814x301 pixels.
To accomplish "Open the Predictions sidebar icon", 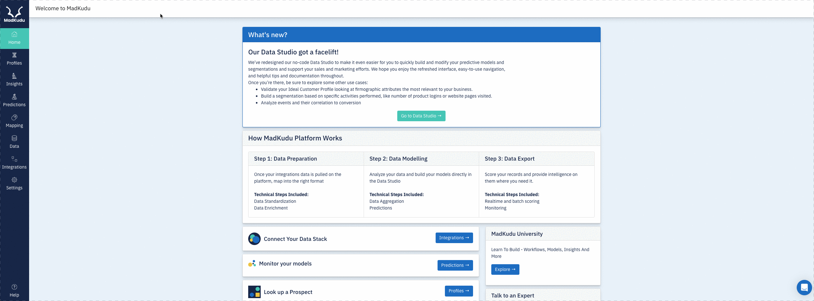I will click(14, 97).
